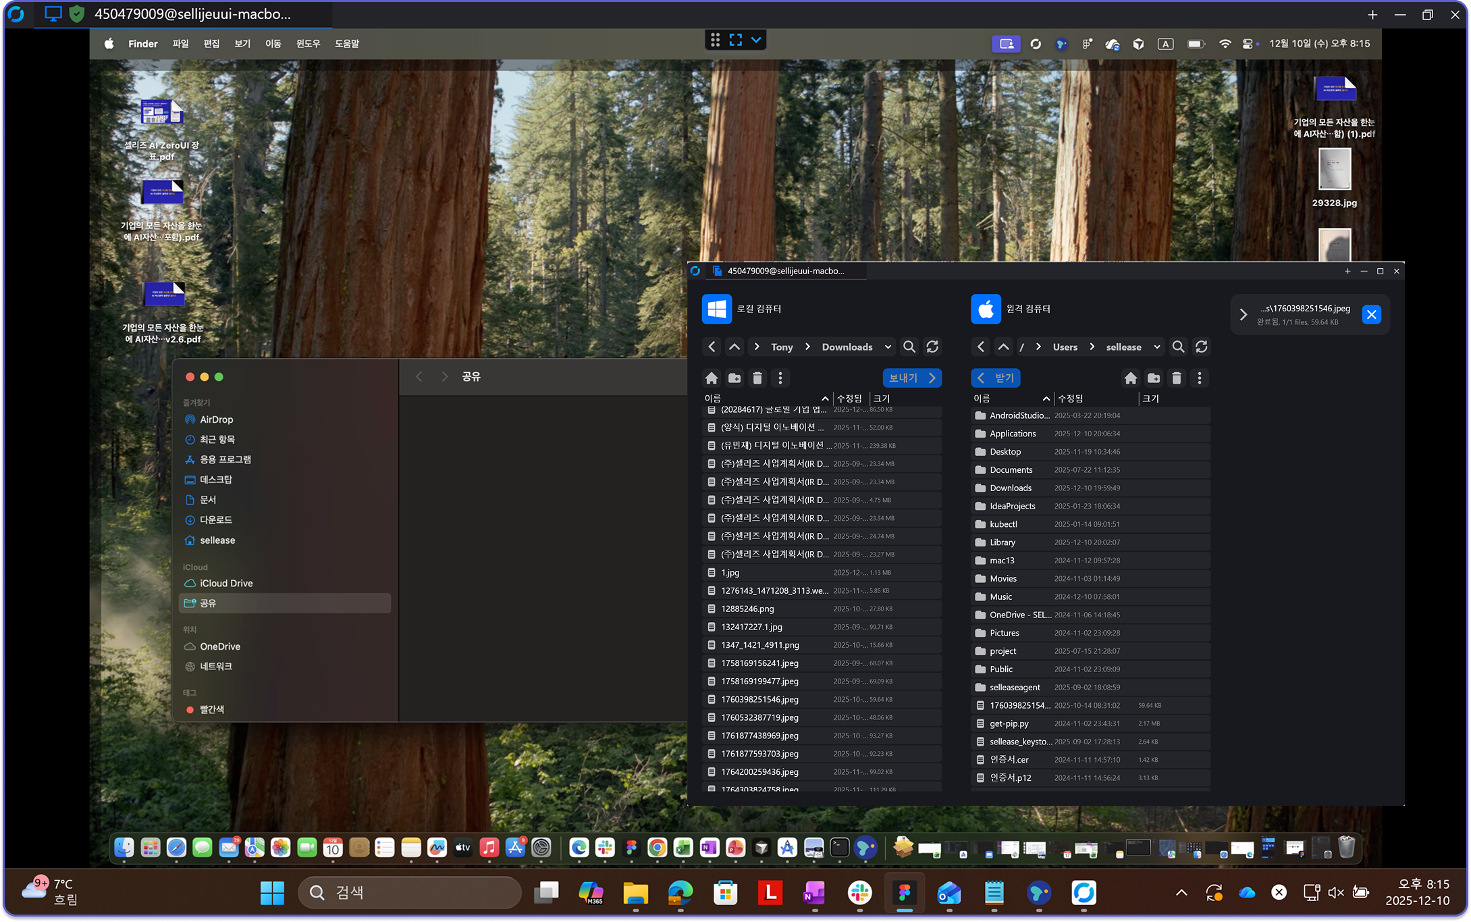Go to home folder in remote panel

click(1131, 378)
